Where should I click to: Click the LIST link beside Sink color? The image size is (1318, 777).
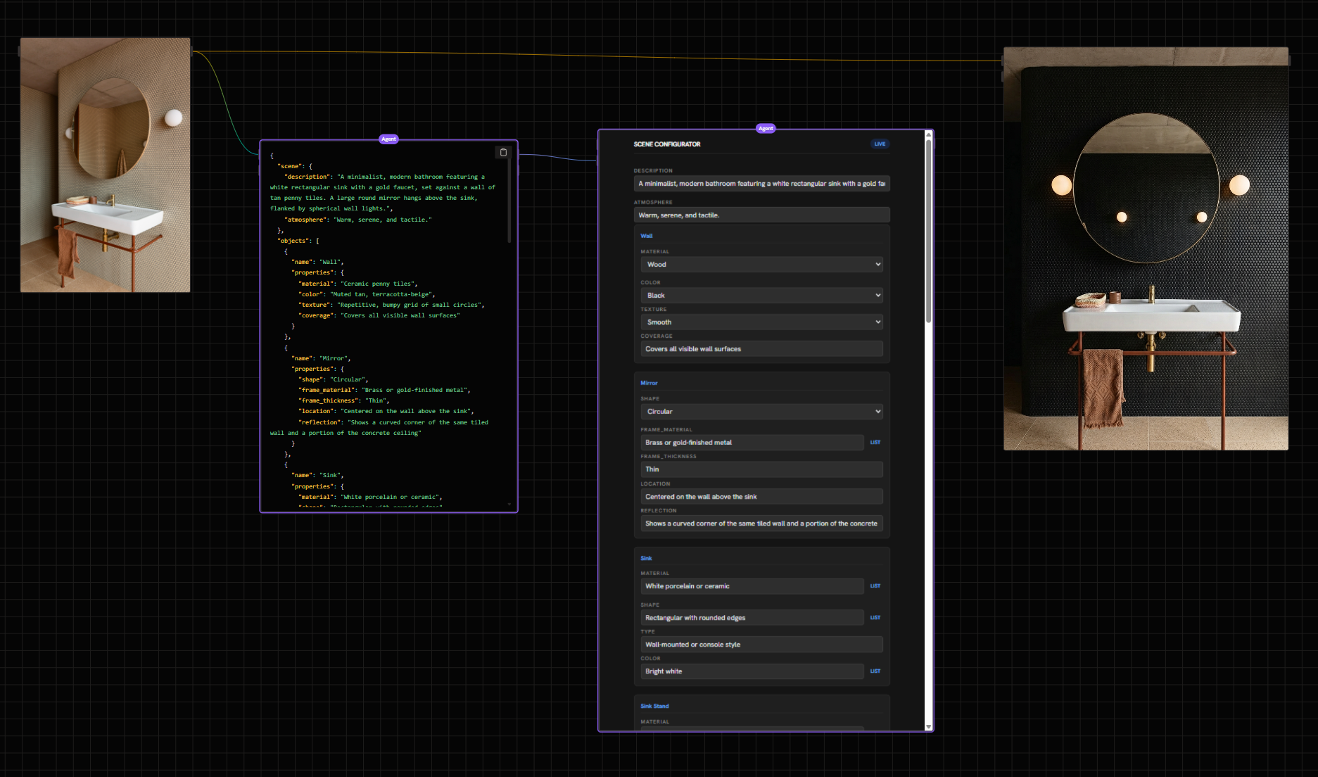tap(875, 671)
